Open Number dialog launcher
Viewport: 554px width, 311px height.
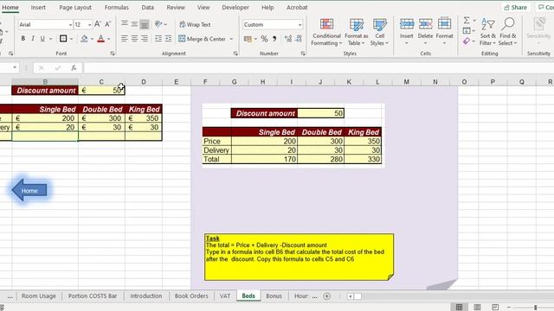tap(303, 54)
